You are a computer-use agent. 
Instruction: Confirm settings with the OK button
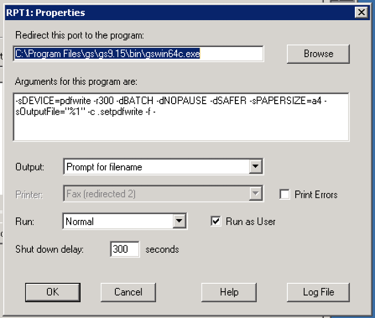(52, 292)
